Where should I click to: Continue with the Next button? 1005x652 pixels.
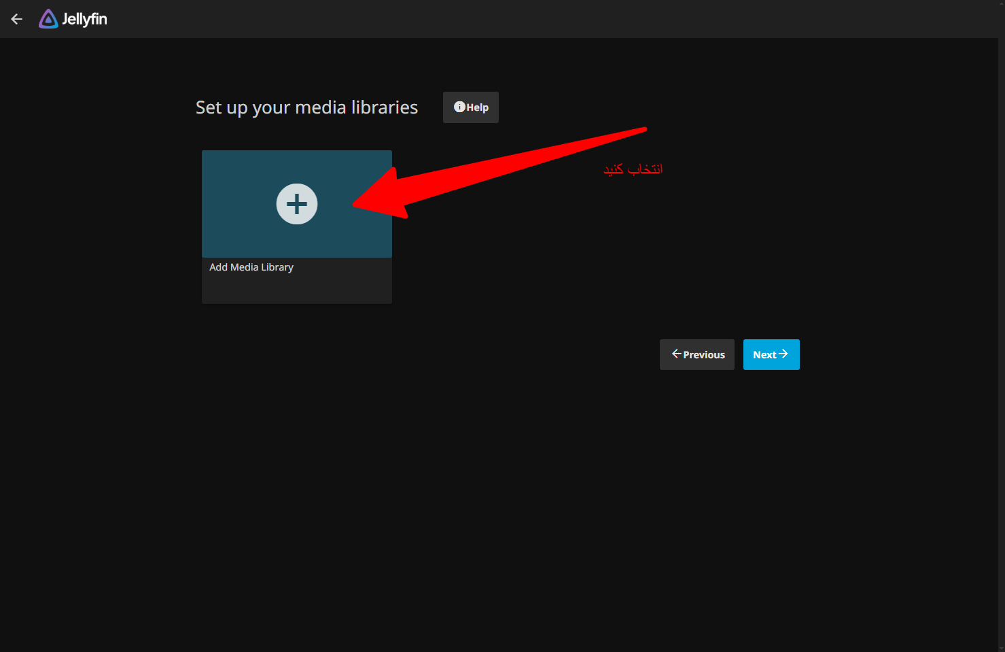pyautogui.click(x=771, y=354)
